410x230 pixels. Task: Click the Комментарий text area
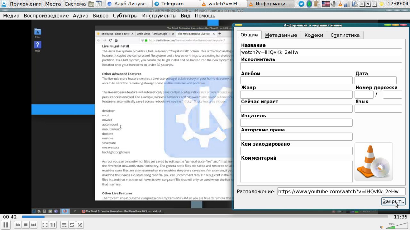[x=296, y=171]
